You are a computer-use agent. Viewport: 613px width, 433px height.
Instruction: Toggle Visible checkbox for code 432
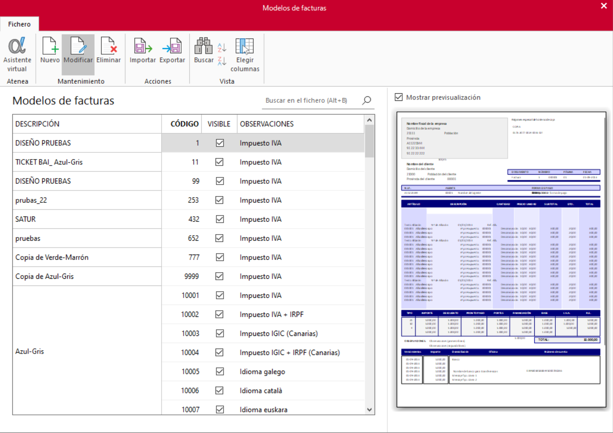[x=220, y=219]
